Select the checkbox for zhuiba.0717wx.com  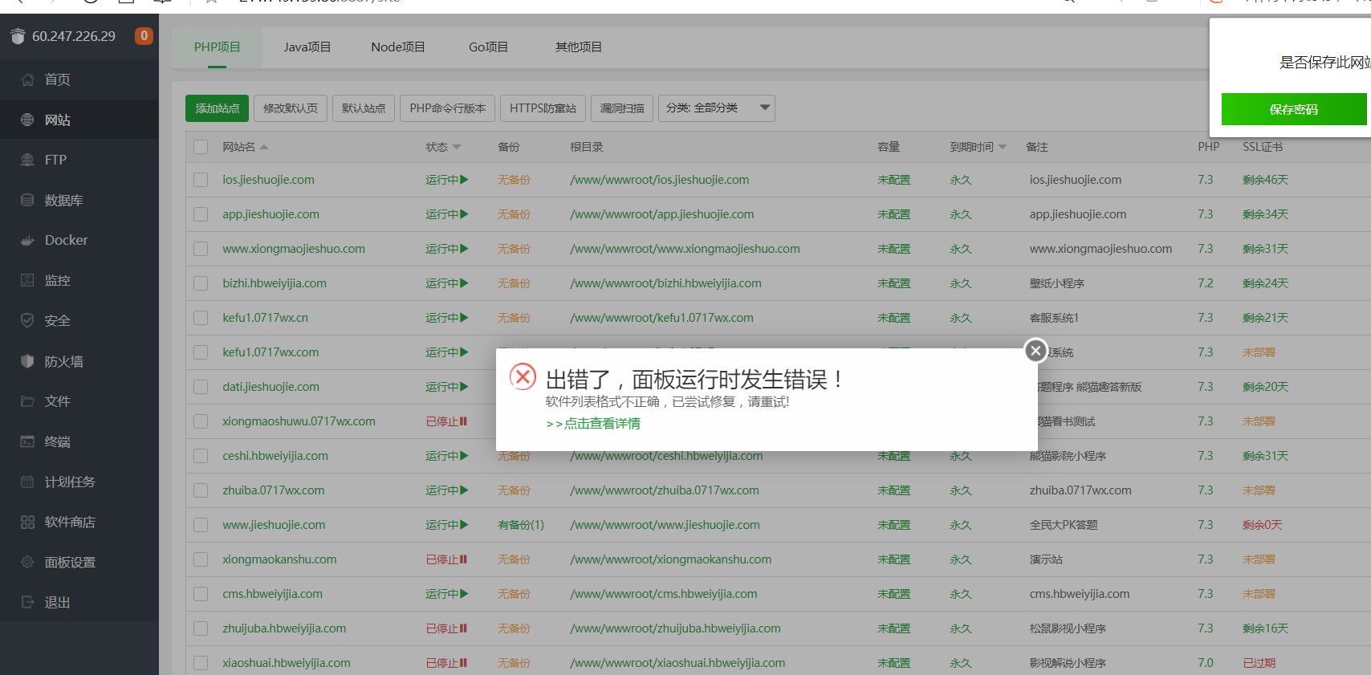click(x=201, y=490)
